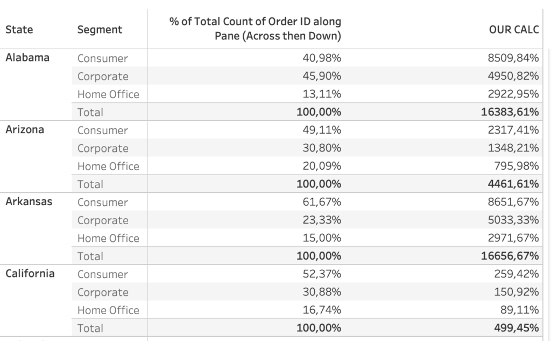Select the OUR CALC column header
551x341 pixels.
tap(513, 30)
